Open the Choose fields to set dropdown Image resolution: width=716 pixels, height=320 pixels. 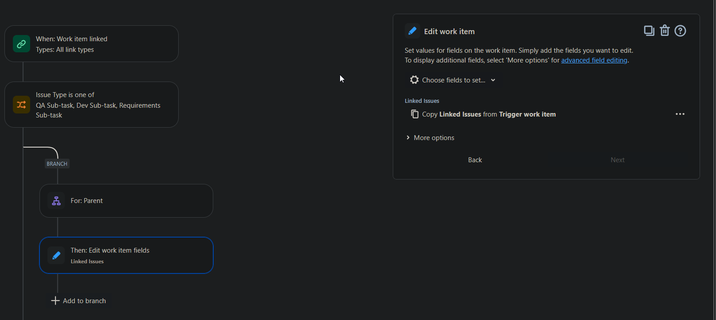[453, 80]
